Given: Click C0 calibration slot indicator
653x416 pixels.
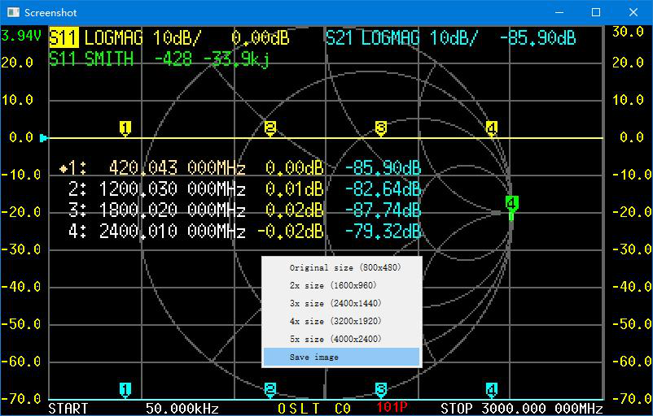Looking at the screenshot, I should pos(343,408).
